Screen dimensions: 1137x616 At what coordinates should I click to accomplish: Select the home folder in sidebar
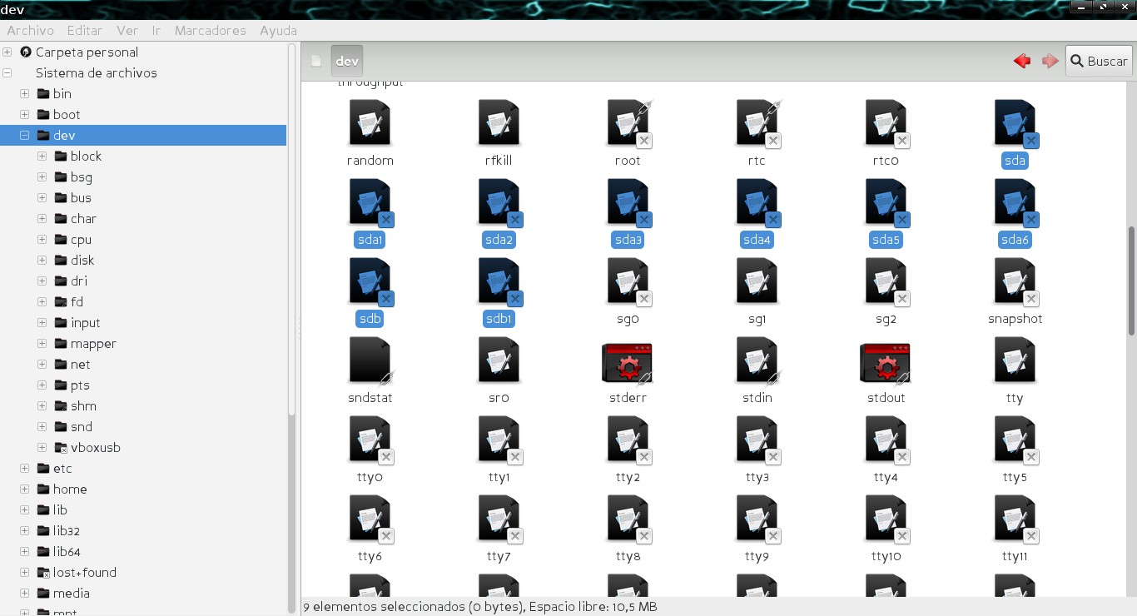[70, 489]
